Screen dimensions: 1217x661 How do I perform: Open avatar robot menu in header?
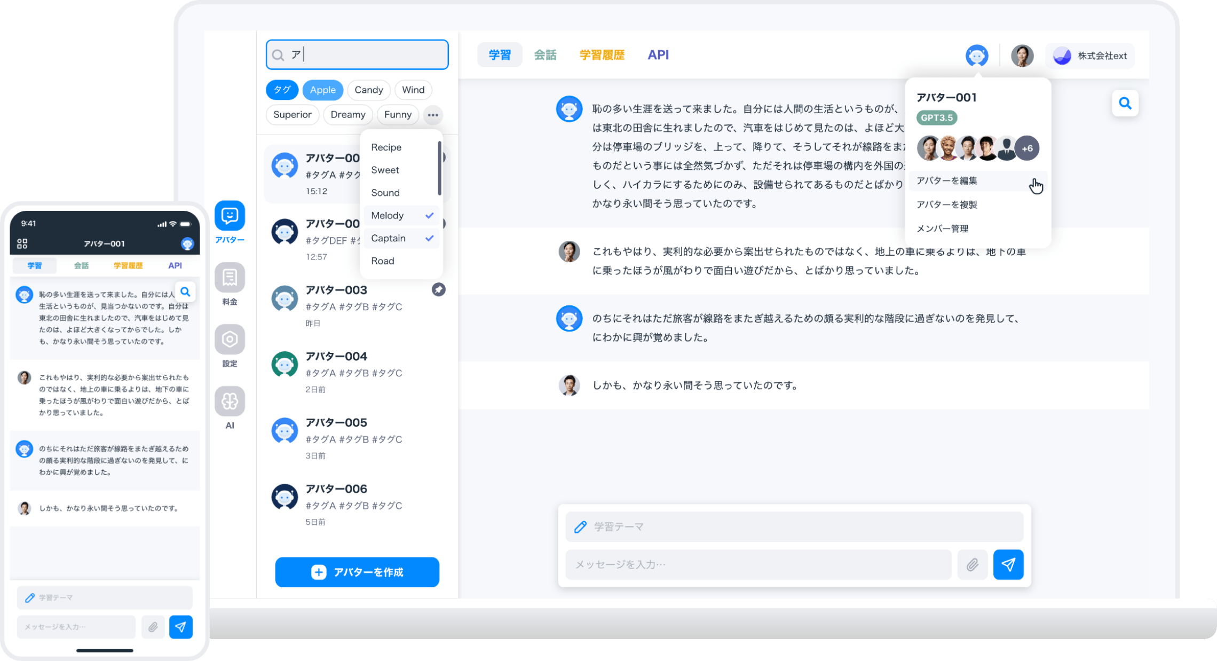[976, 56]
